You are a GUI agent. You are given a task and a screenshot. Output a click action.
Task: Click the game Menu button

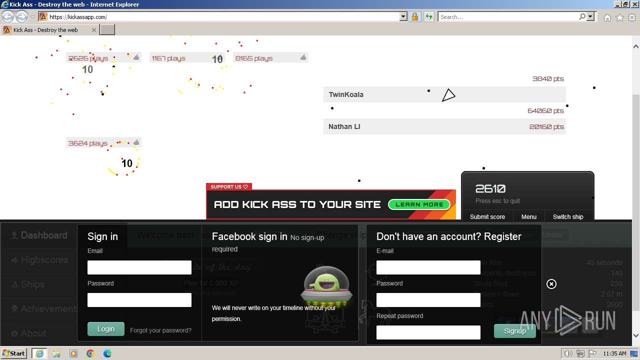click(529, 216)
